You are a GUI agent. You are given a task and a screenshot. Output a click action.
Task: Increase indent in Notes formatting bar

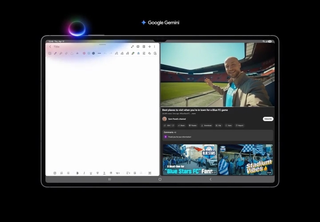point(135,173)
